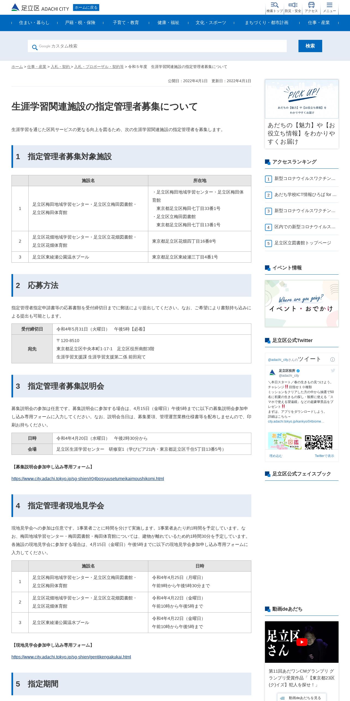The width and height of the screenshot is (350, 701).
Task: Open 戸籍・税・保険 menu
Action: [x=80, y=23]
